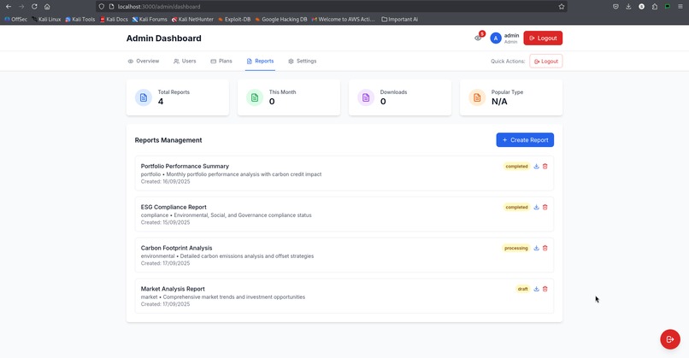Open the OffSec bookmark
Image resolution: width=689 pixels, height=358 pixels.
coord(16,20)
